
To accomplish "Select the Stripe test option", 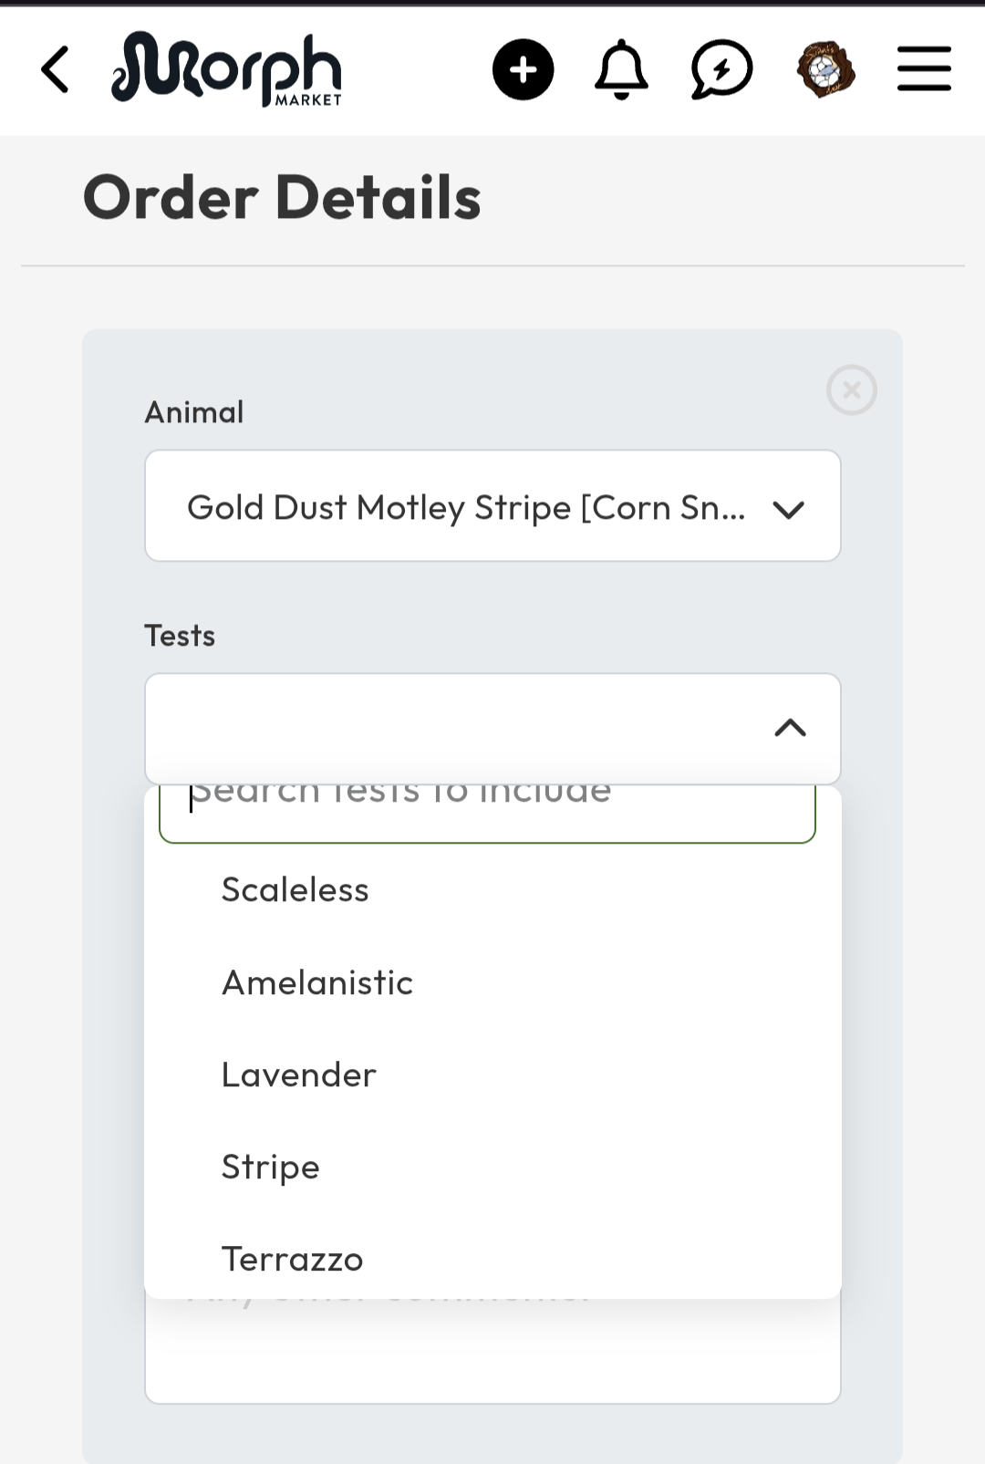I will pyautogui.click(x=271, y=1167).
